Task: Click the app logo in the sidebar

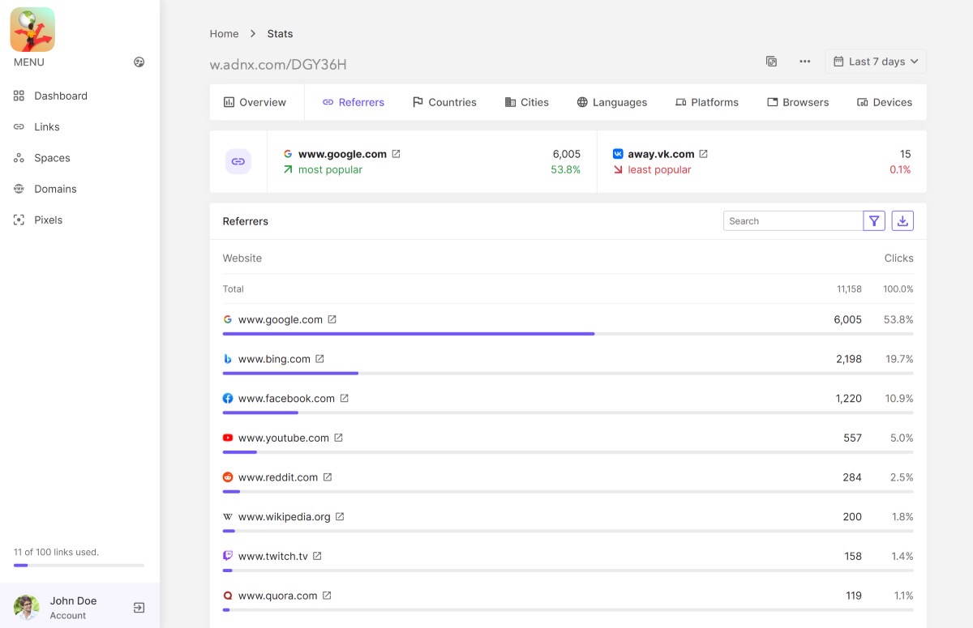Action: tap(32, 29)
